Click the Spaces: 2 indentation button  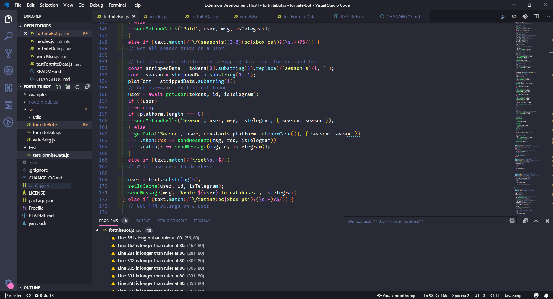click(x=461, y=296)
